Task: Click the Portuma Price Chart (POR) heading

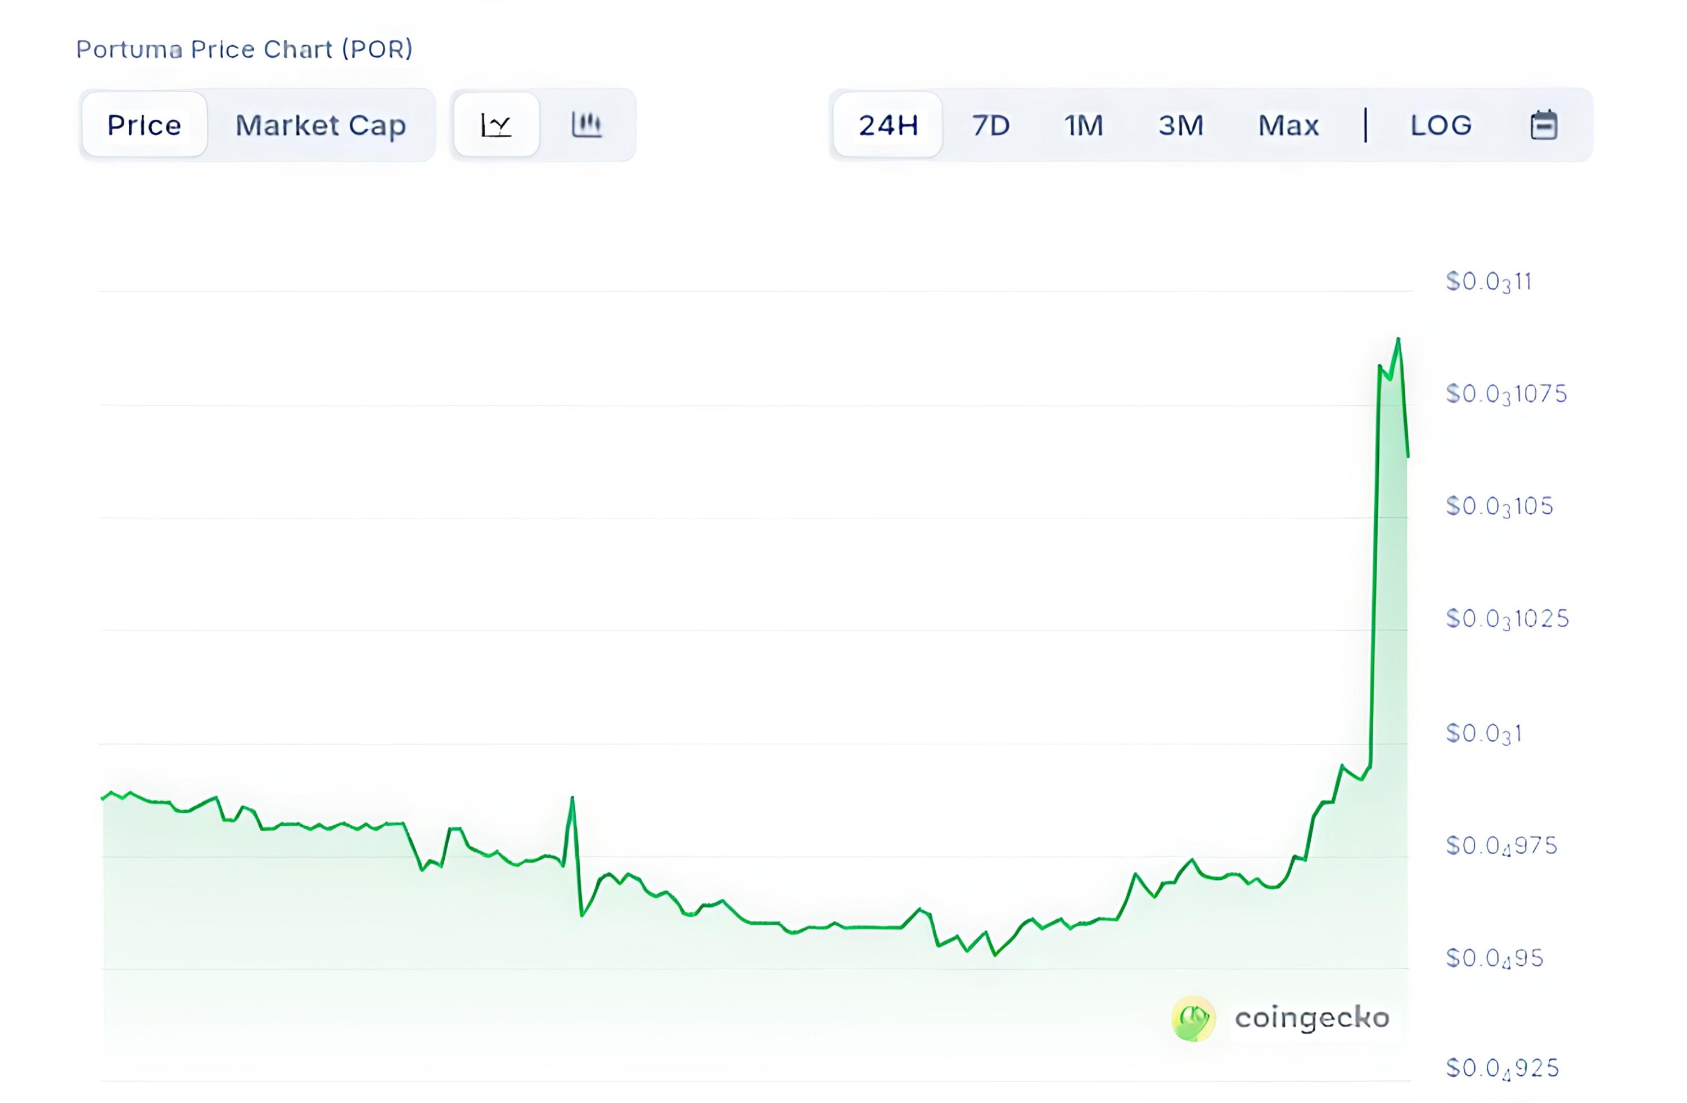Action: pos(245,49)
